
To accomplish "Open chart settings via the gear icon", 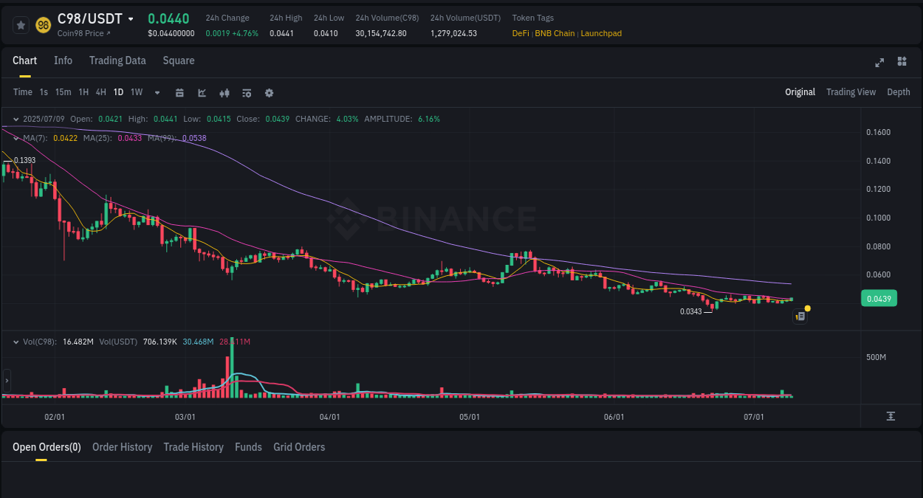I will (269, 92).
